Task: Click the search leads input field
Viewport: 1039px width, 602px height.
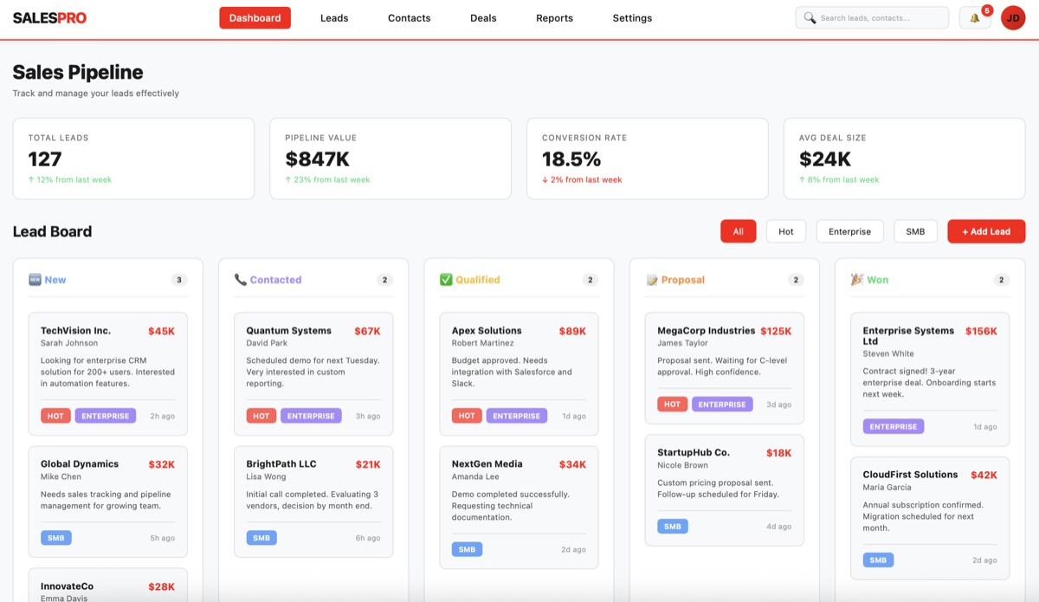Action: pos(871,17)
